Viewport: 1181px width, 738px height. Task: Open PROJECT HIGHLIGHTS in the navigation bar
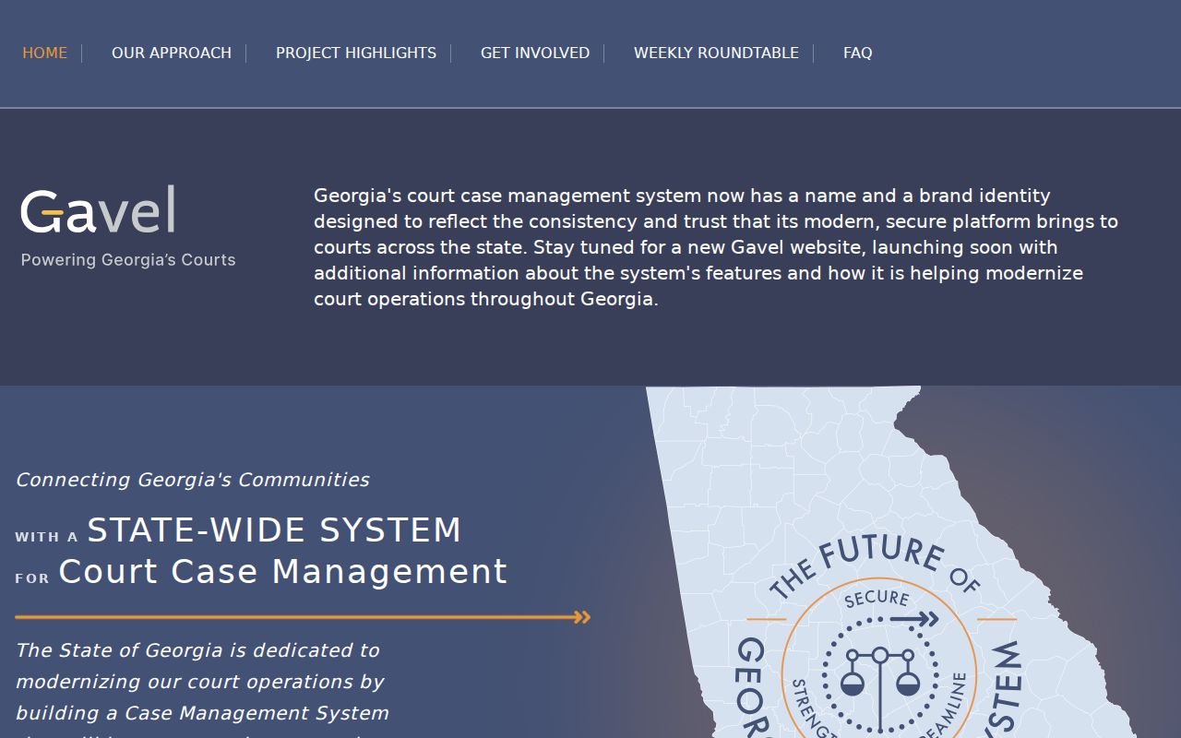point(356,53)
